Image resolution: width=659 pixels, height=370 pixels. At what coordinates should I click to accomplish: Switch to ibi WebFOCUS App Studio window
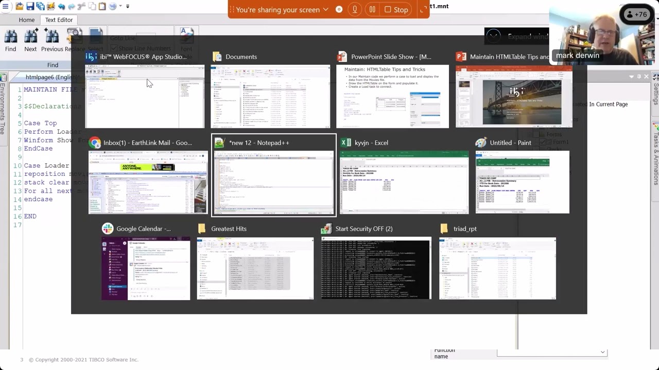pyautogui.click(x=145, y=90)
